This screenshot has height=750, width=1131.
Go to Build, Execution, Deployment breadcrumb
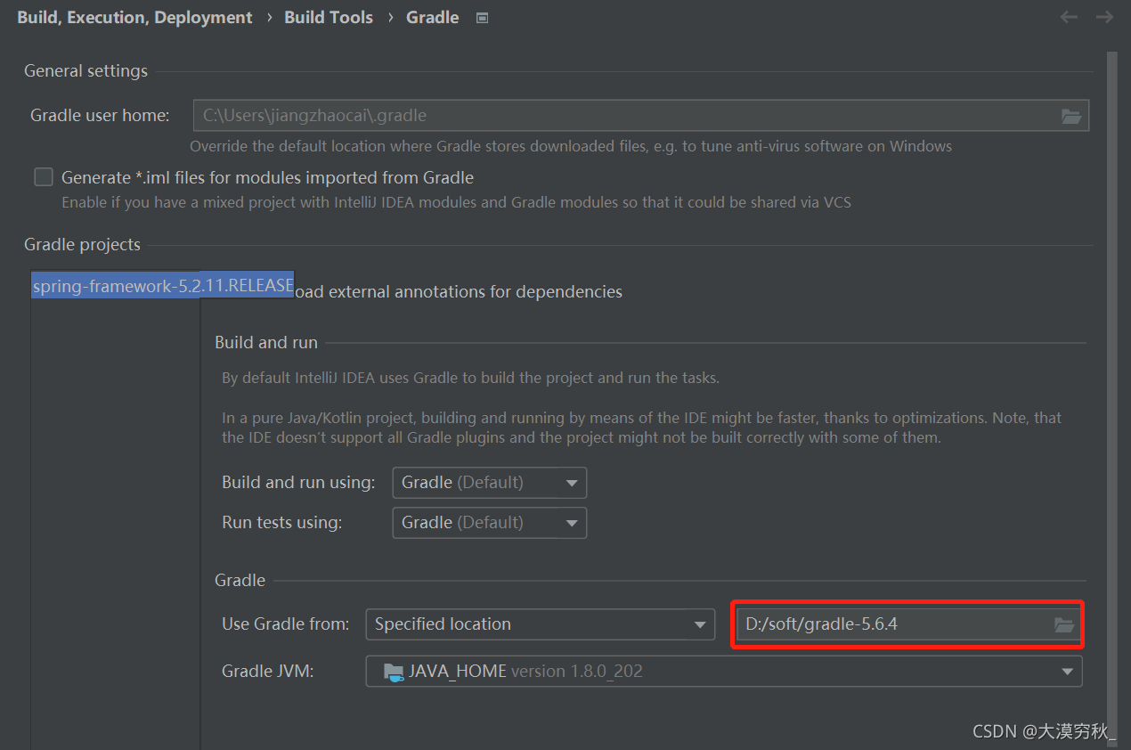click(134, 18)
